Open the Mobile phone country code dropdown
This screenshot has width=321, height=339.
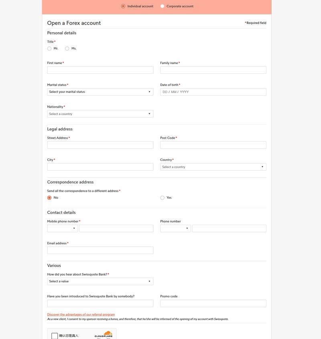point(63,229)
